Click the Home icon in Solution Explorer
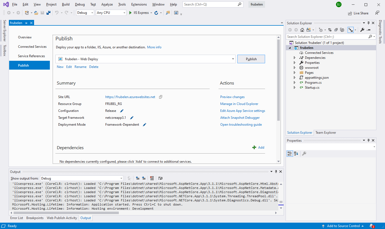 (302, 30)
